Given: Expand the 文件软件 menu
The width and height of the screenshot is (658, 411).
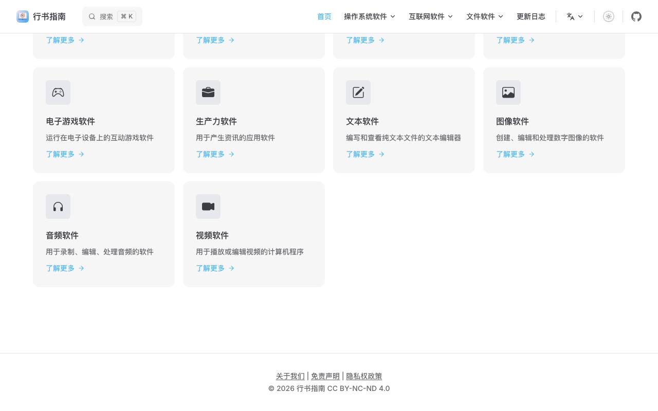Looking at the screenshot, I should pyautogui.click(x=485, y=16).
